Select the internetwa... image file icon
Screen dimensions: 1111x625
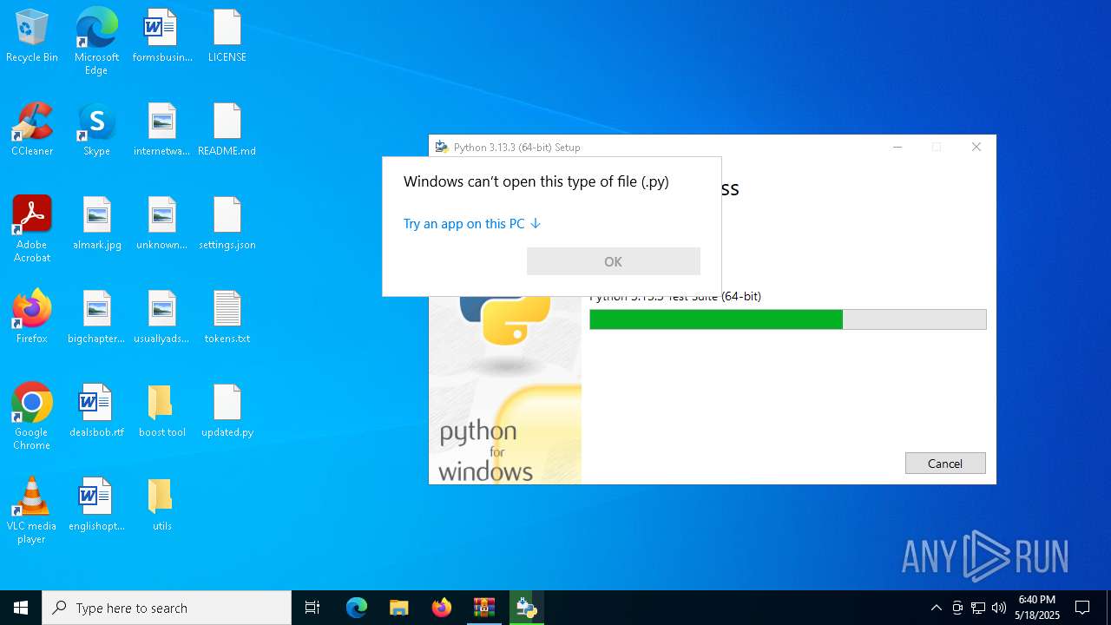tap(162, 130)
